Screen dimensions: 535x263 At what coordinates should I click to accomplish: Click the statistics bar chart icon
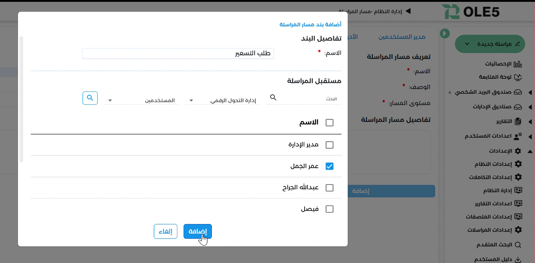point(518,64)
